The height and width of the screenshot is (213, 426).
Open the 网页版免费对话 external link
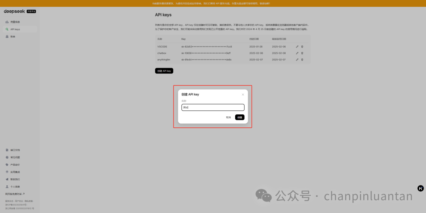15,194
